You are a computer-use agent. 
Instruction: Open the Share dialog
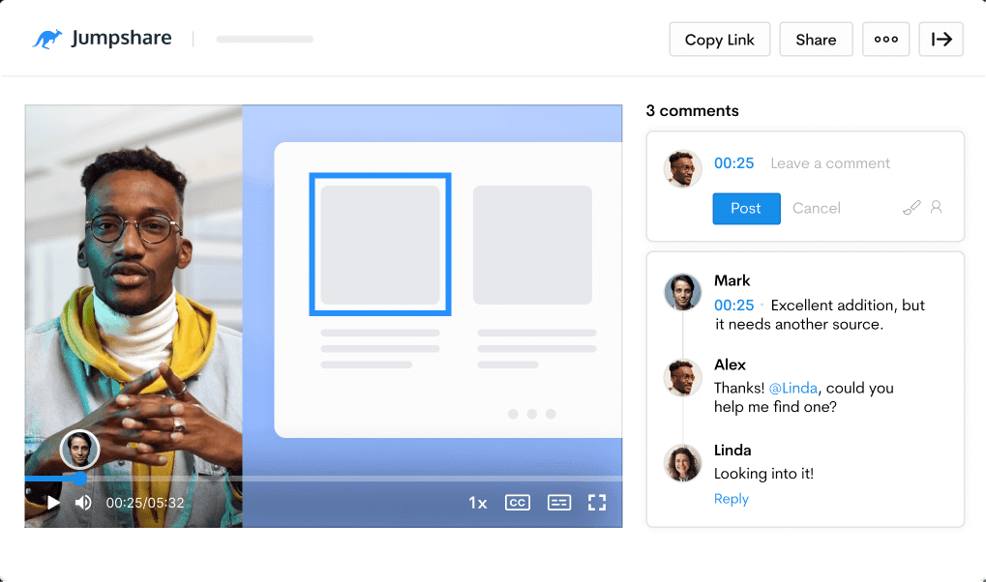point(815,40)
